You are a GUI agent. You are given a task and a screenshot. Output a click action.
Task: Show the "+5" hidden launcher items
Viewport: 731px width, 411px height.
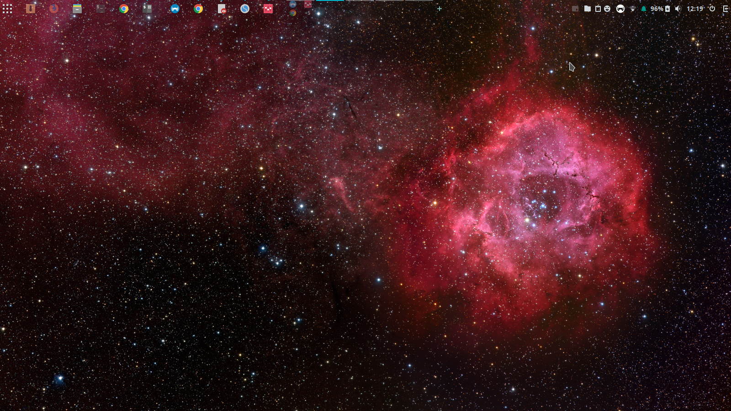pyautogui.click(x=307, y=13)
